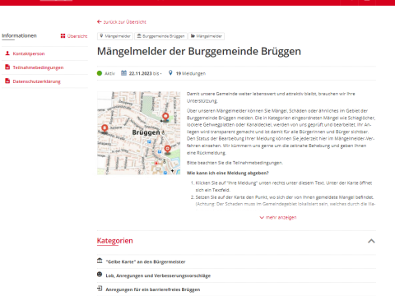This screenshot has width=395, height=296.
Task: Open Datenschutzerklärung in the sidebar
Action: pos(36,81)
